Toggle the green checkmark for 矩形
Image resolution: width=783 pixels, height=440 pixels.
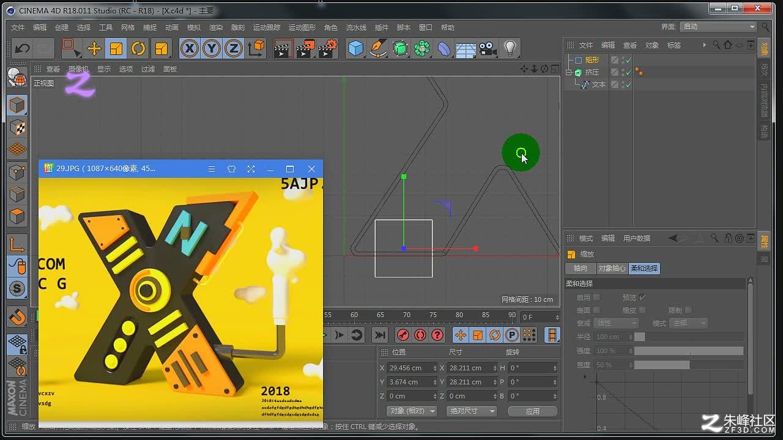tap(628, 60)
